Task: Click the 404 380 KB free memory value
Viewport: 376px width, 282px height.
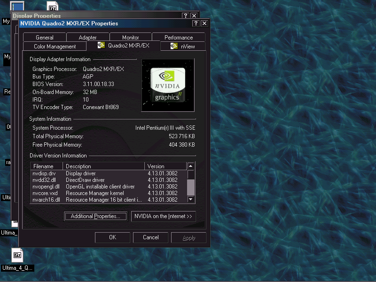Action: (x=182, y=145)
